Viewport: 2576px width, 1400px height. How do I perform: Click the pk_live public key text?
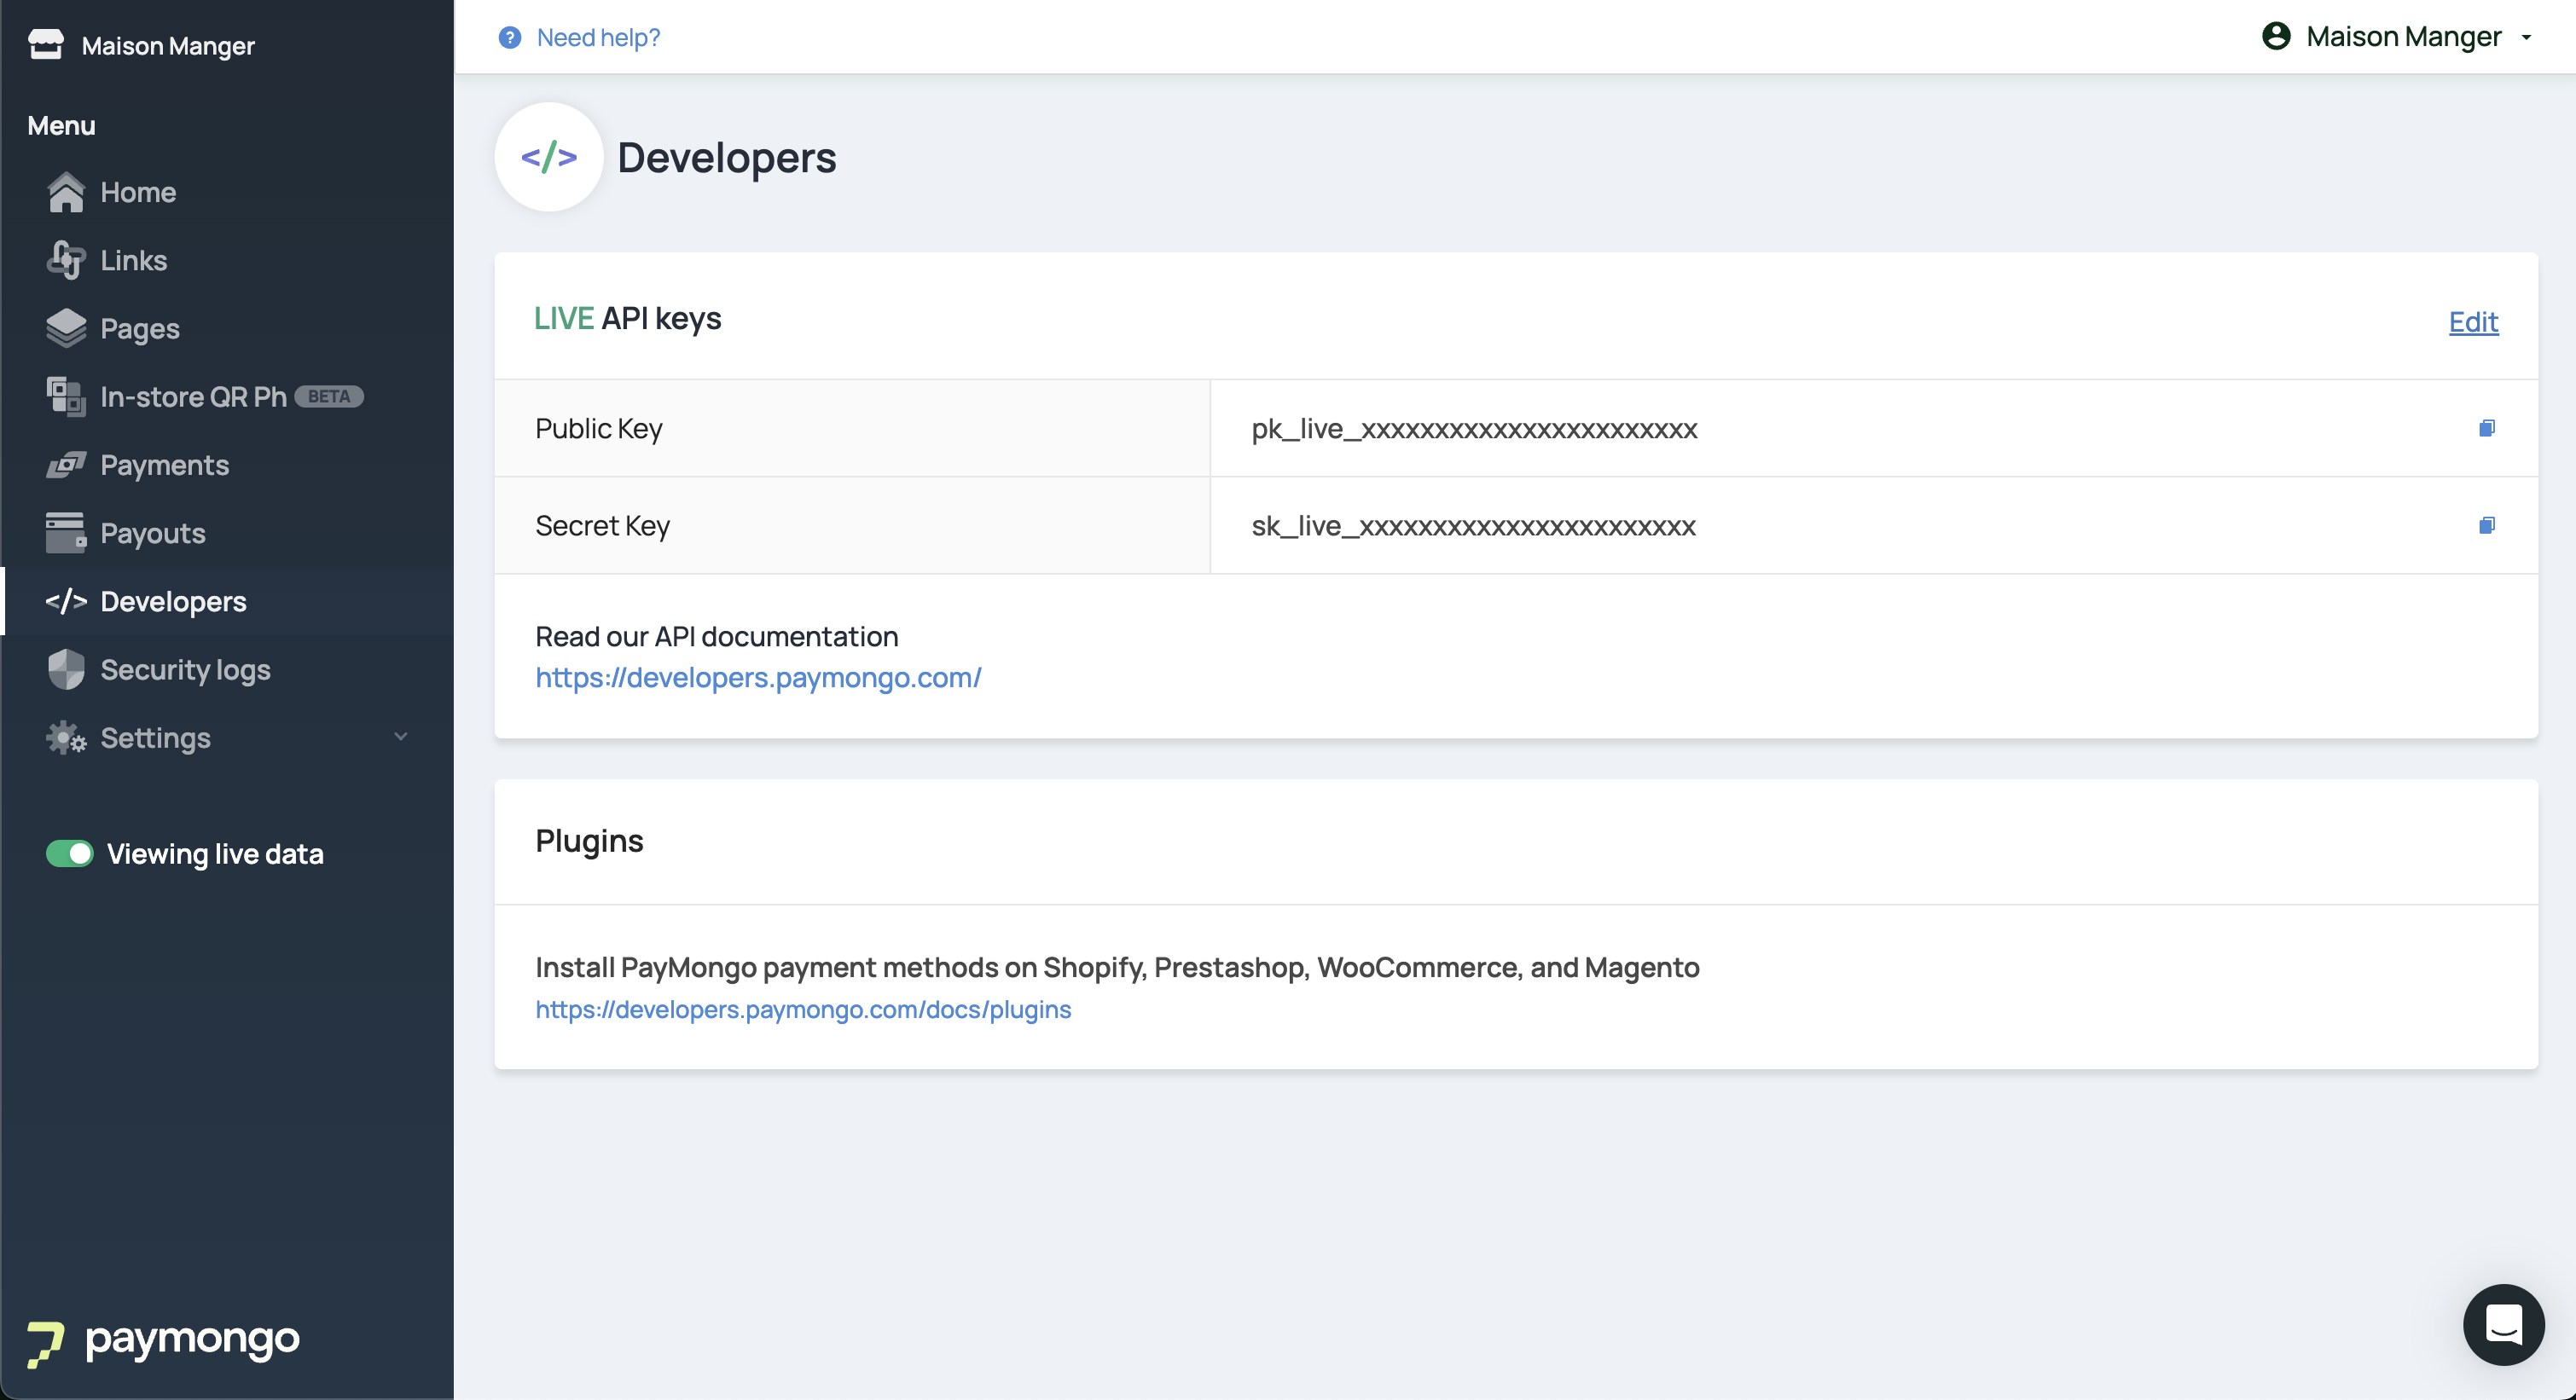(1474, 429)
